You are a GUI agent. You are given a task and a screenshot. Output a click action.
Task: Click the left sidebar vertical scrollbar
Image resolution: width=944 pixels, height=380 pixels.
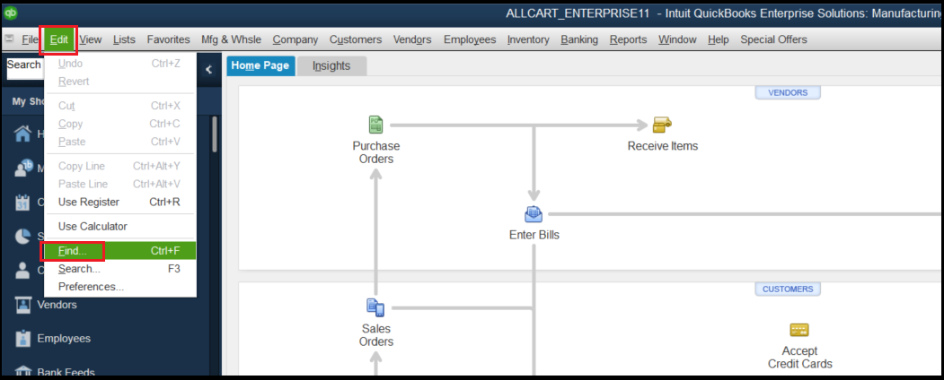pos(214,134)
